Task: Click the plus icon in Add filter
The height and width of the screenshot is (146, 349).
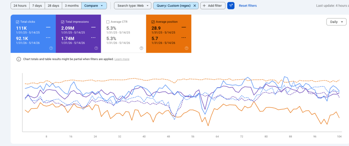Action: 204,6
